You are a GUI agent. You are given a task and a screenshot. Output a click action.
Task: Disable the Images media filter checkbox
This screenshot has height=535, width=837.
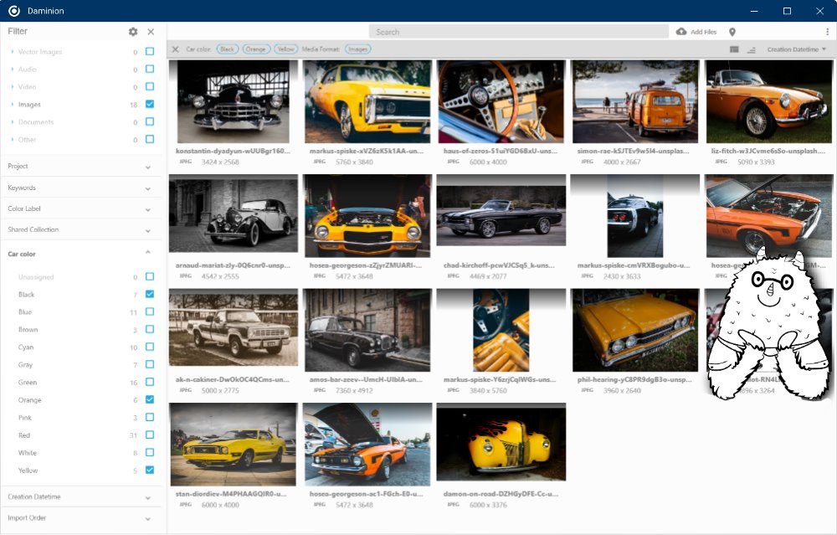[x=150, y=104]
